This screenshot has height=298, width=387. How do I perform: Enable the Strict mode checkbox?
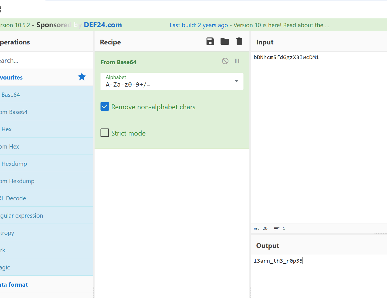tap(105, 133)
